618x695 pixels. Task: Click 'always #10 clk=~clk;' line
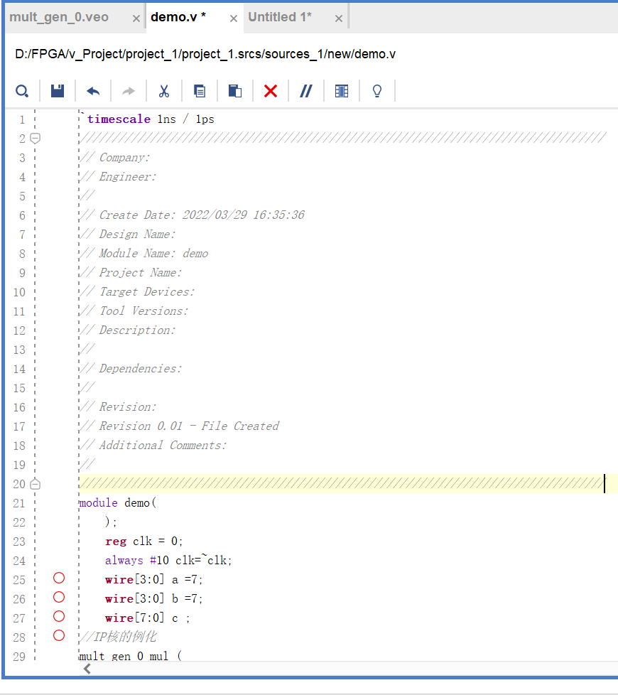[x=168, y=560]
